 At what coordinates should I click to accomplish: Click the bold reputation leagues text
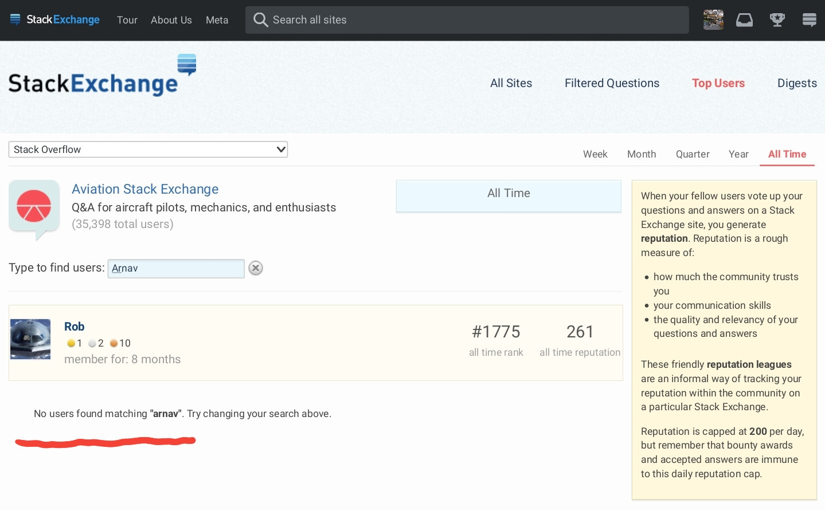coord(749,364)
